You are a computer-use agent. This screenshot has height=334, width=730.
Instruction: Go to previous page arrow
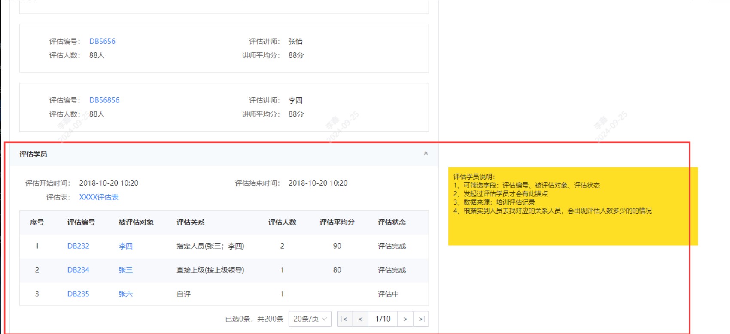(x=360, y=319)
